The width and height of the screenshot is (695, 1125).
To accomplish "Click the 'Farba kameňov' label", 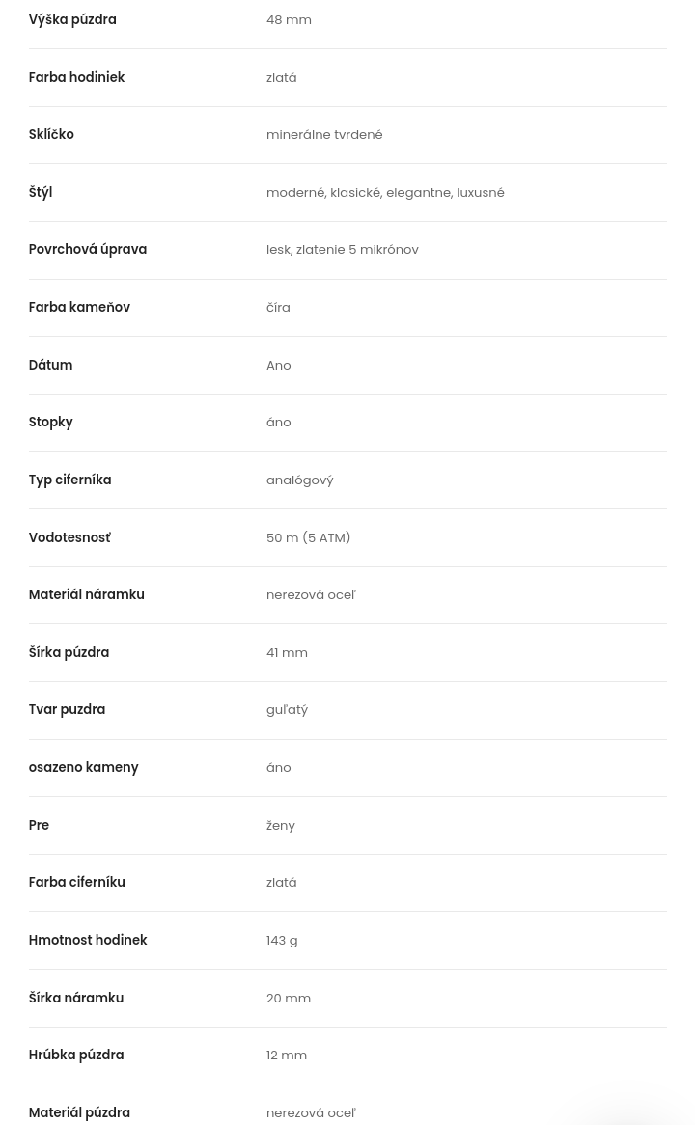I will 79,307.
